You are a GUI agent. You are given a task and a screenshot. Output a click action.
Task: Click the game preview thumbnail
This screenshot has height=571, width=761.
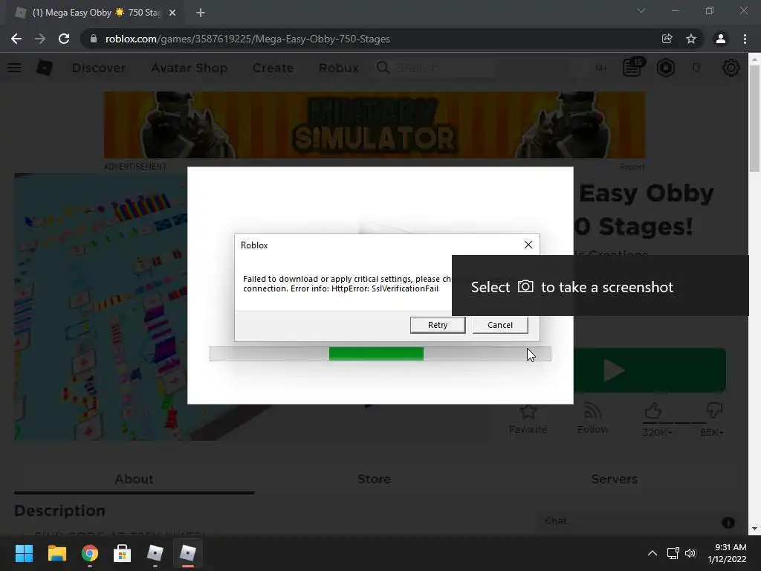[x=101, y=307]
